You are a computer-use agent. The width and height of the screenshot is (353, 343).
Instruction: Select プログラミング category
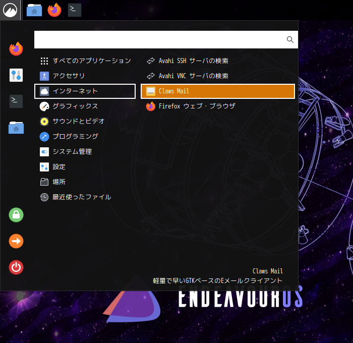click(x=85, y=137)
